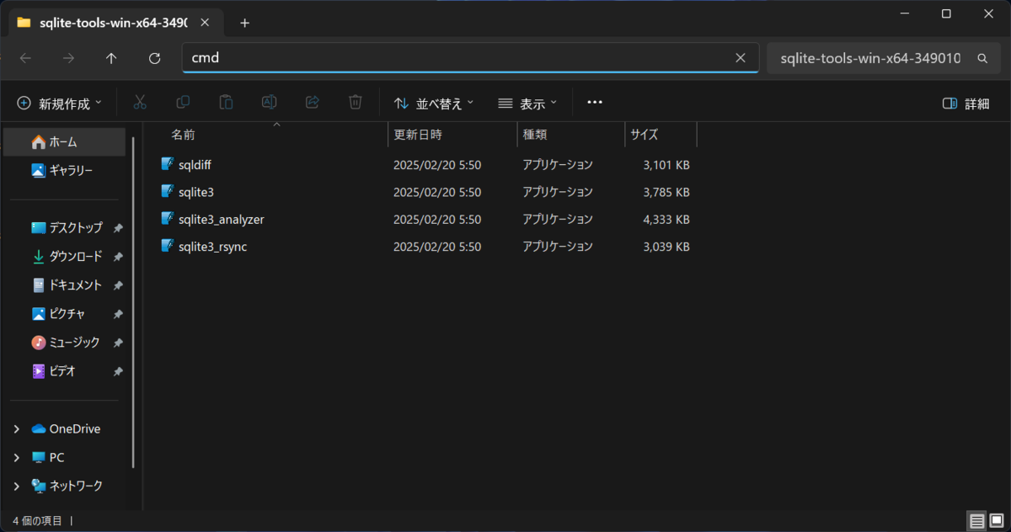Clear the address bar text

[741, 58]
